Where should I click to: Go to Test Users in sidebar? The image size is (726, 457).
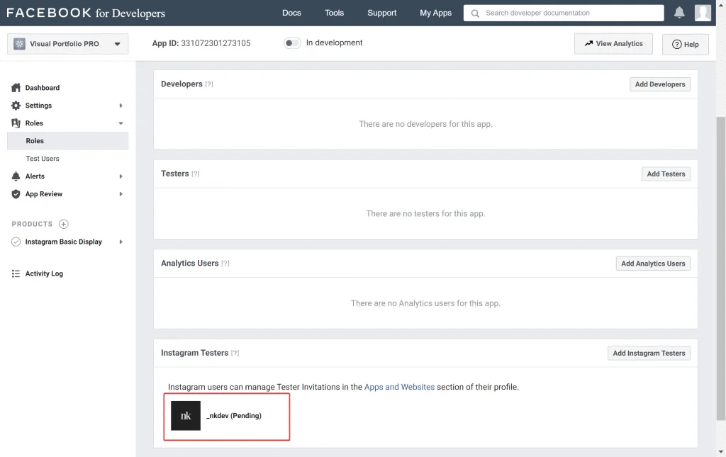click(x=42, y=159)
